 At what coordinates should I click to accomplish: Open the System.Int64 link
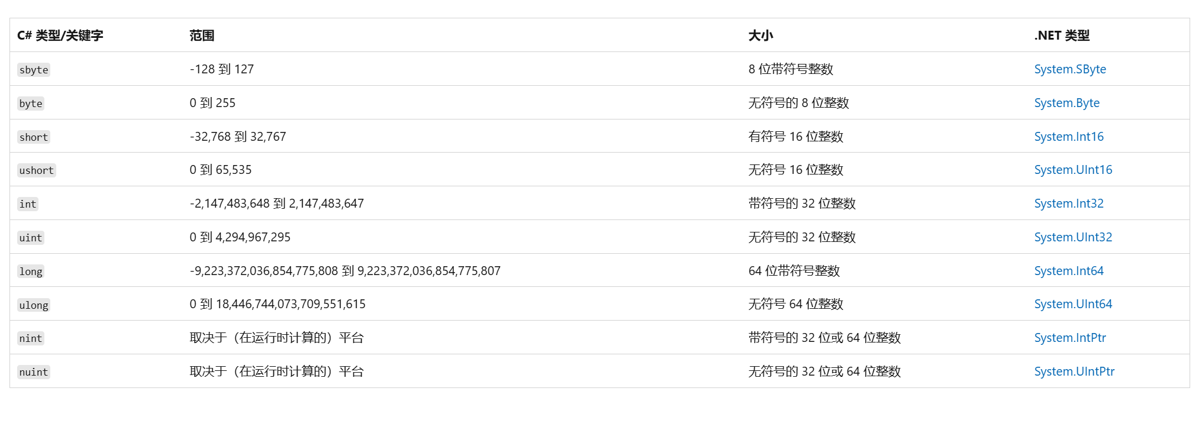pos(1068,271)
